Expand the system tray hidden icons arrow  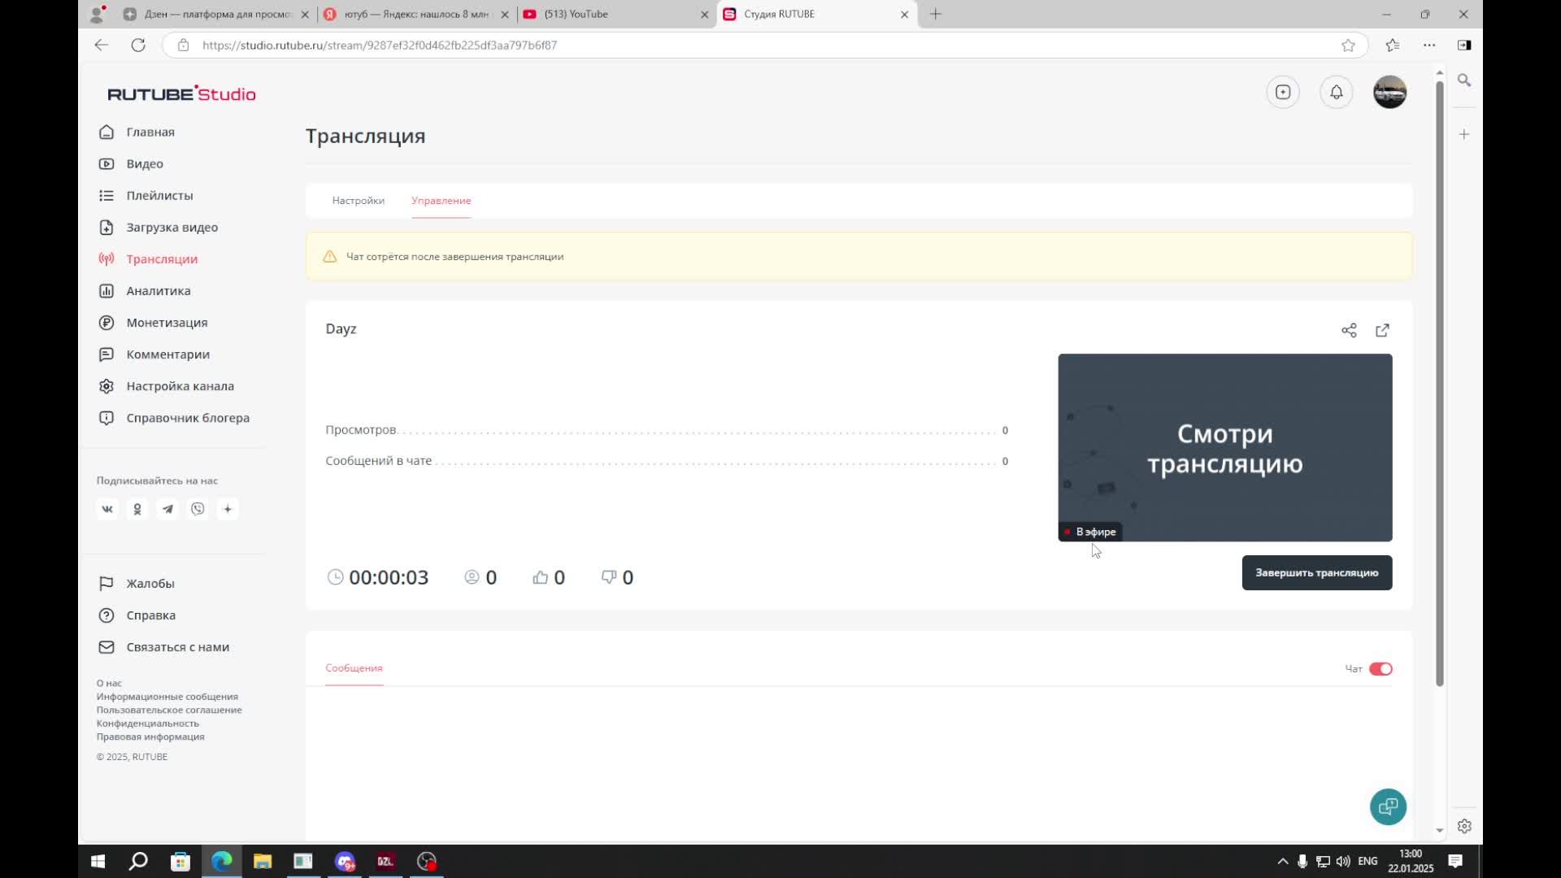[1282, 861]
